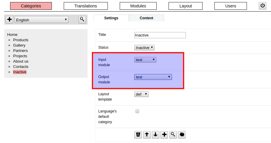Click the Status field label
Image resolution: width=271 pixels, height=143 pixels.
tap(103, 47)
